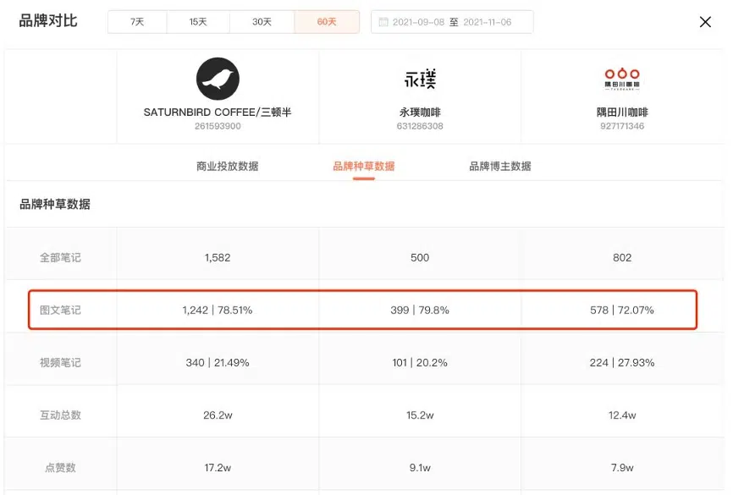Click the 品牌对比 panel title
The image size is (733, 495).
pyautogui.click(x=48, y=21)
